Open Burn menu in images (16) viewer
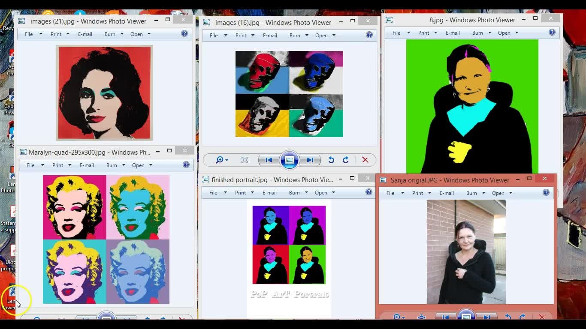 [299, 35]
